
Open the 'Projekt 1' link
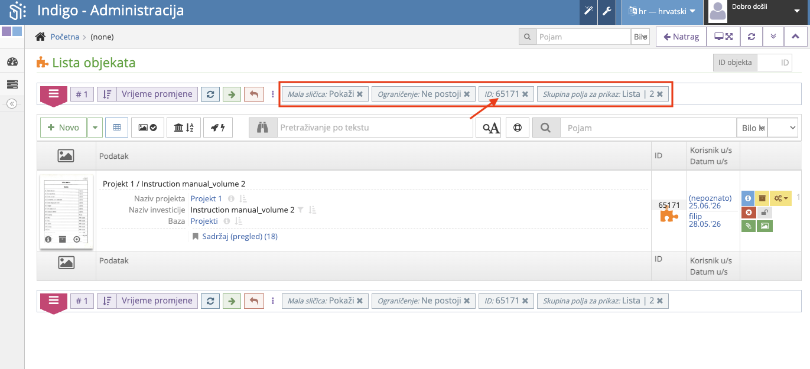(206, 199)
